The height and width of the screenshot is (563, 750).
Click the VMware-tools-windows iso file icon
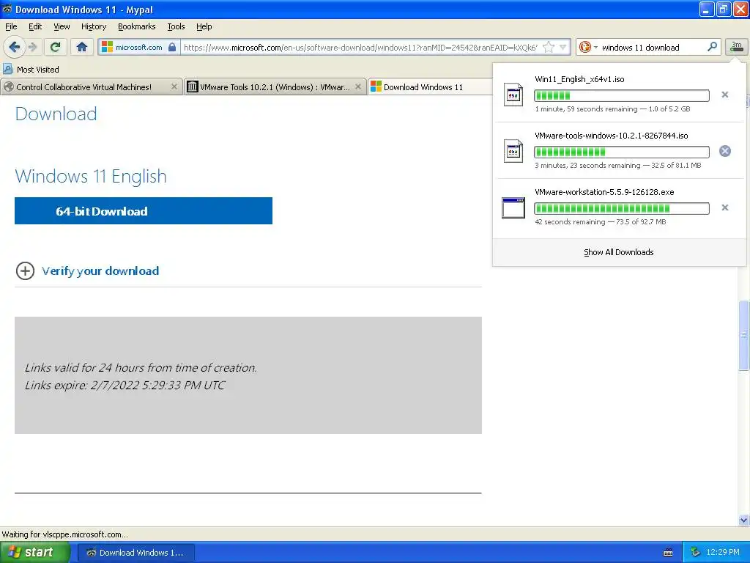pos(513,151)
